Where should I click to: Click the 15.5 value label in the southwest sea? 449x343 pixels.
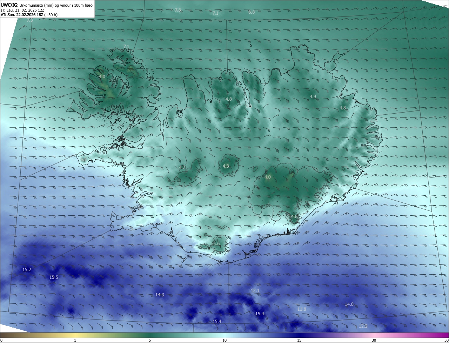(54, 277)
